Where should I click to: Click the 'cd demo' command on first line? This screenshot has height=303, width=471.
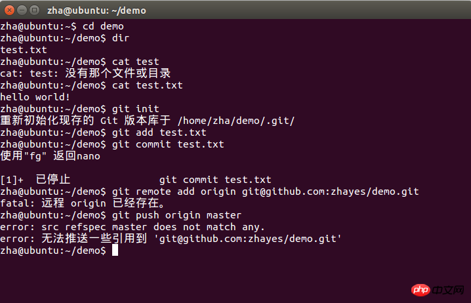coord(103,26)
